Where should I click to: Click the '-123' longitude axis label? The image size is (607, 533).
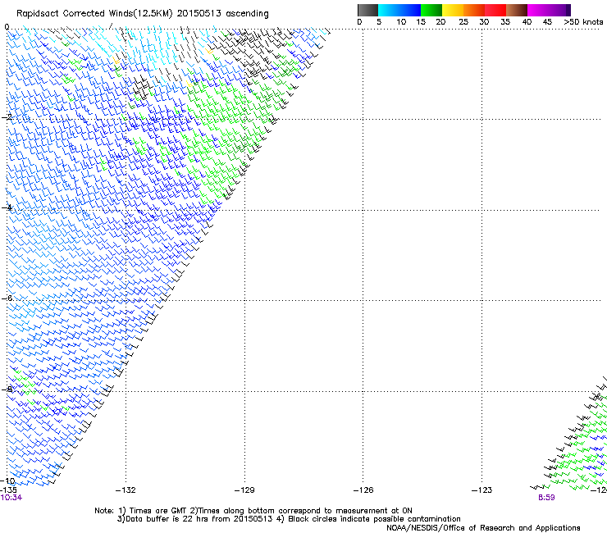[482, 490]
